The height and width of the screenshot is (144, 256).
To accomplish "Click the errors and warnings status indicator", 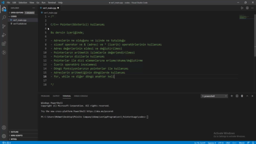I will [x=6, y=143].
